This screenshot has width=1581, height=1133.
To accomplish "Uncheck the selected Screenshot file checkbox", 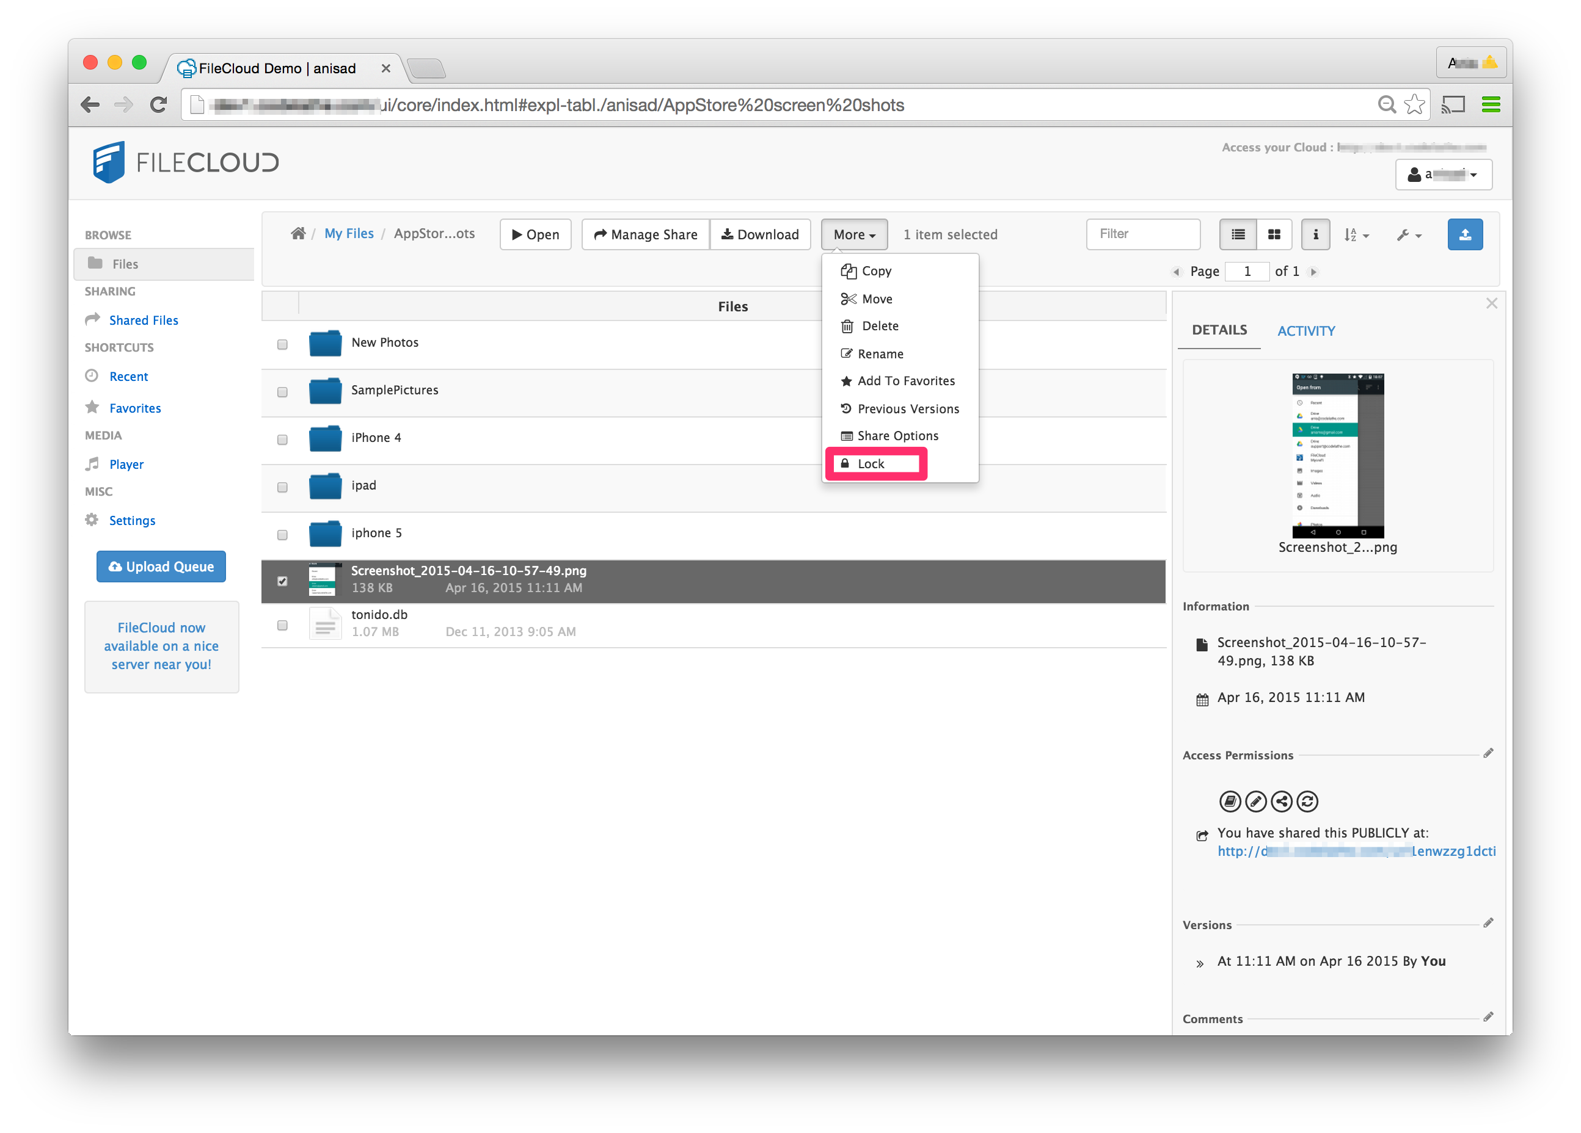I will point(282,581).
